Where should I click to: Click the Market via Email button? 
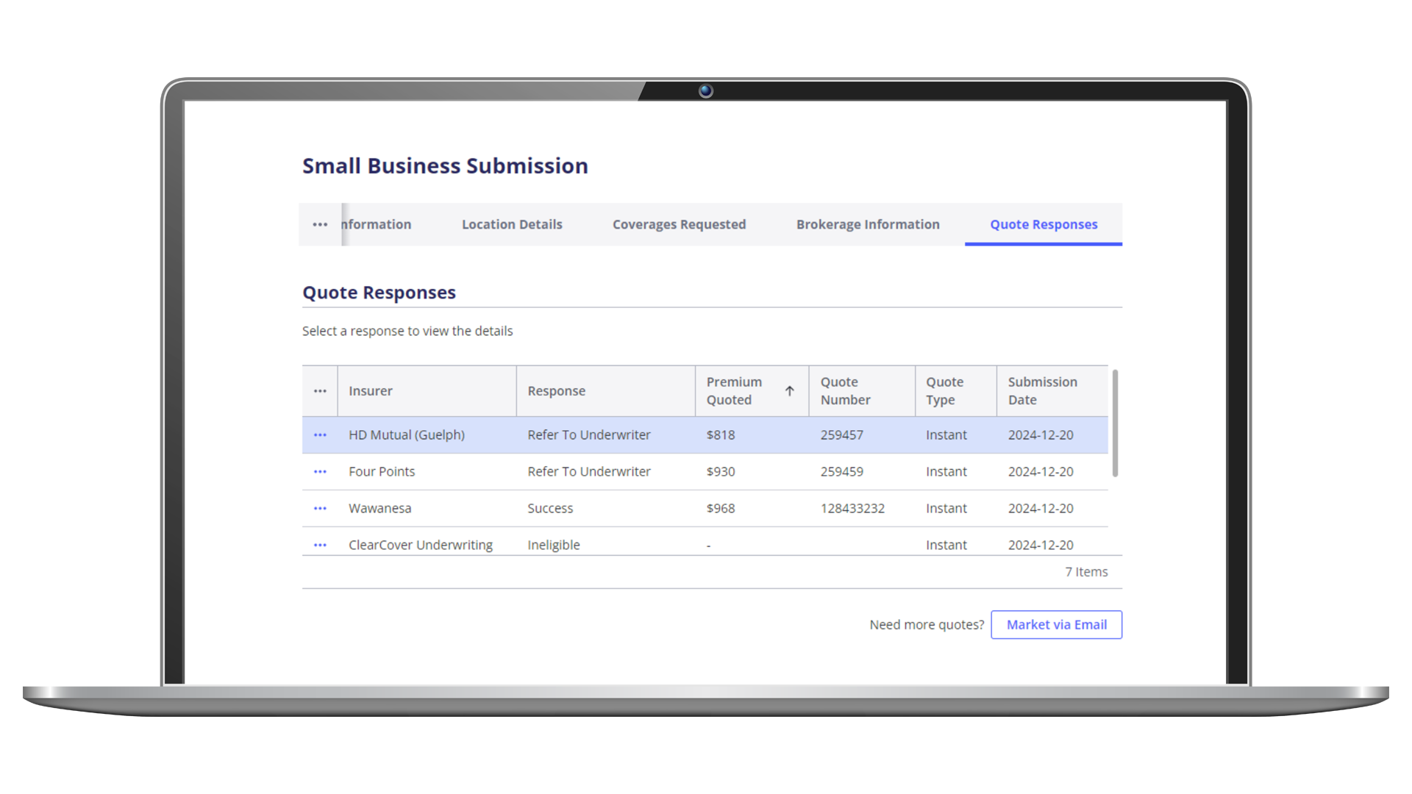click(1056, 625)
